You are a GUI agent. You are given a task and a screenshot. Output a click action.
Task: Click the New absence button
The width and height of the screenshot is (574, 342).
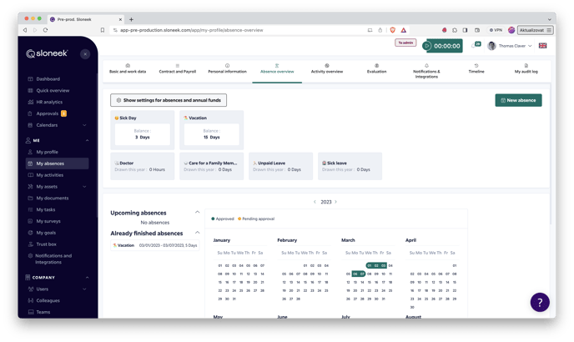[x=518, y=100]
